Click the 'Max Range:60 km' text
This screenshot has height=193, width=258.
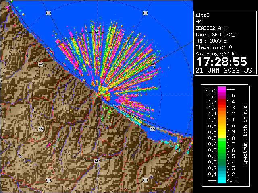pos(216,54)
